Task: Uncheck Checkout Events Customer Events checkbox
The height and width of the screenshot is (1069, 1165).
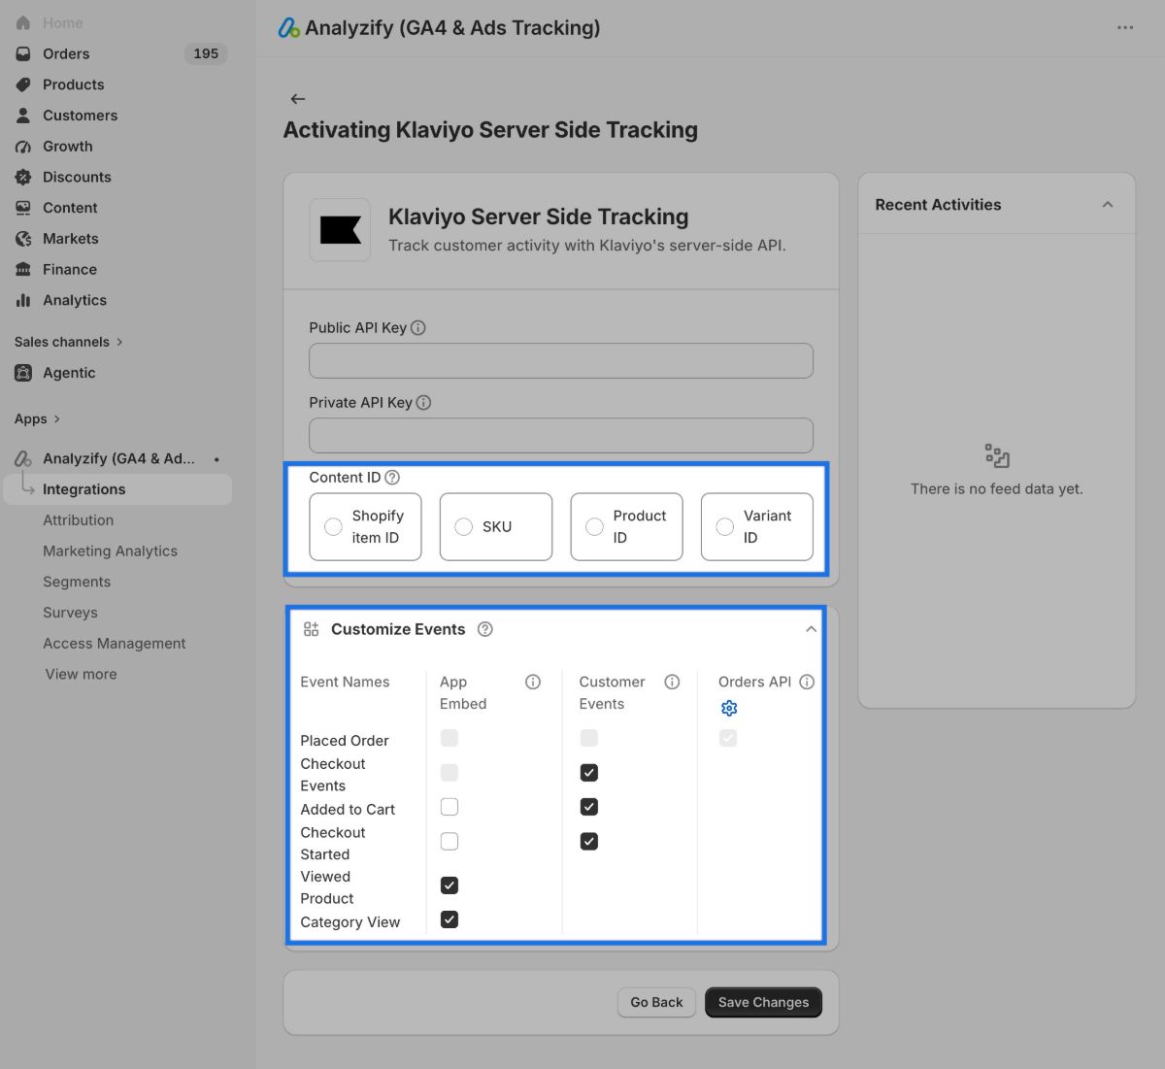Action: coord(589,773)
